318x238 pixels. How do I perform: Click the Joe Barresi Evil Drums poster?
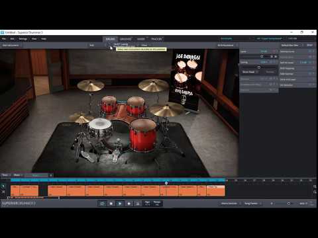pos(185,81)
